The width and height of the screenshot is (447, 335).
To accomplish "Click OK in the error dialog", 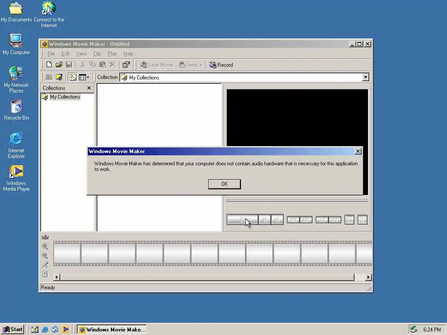I will coord(224,184).
